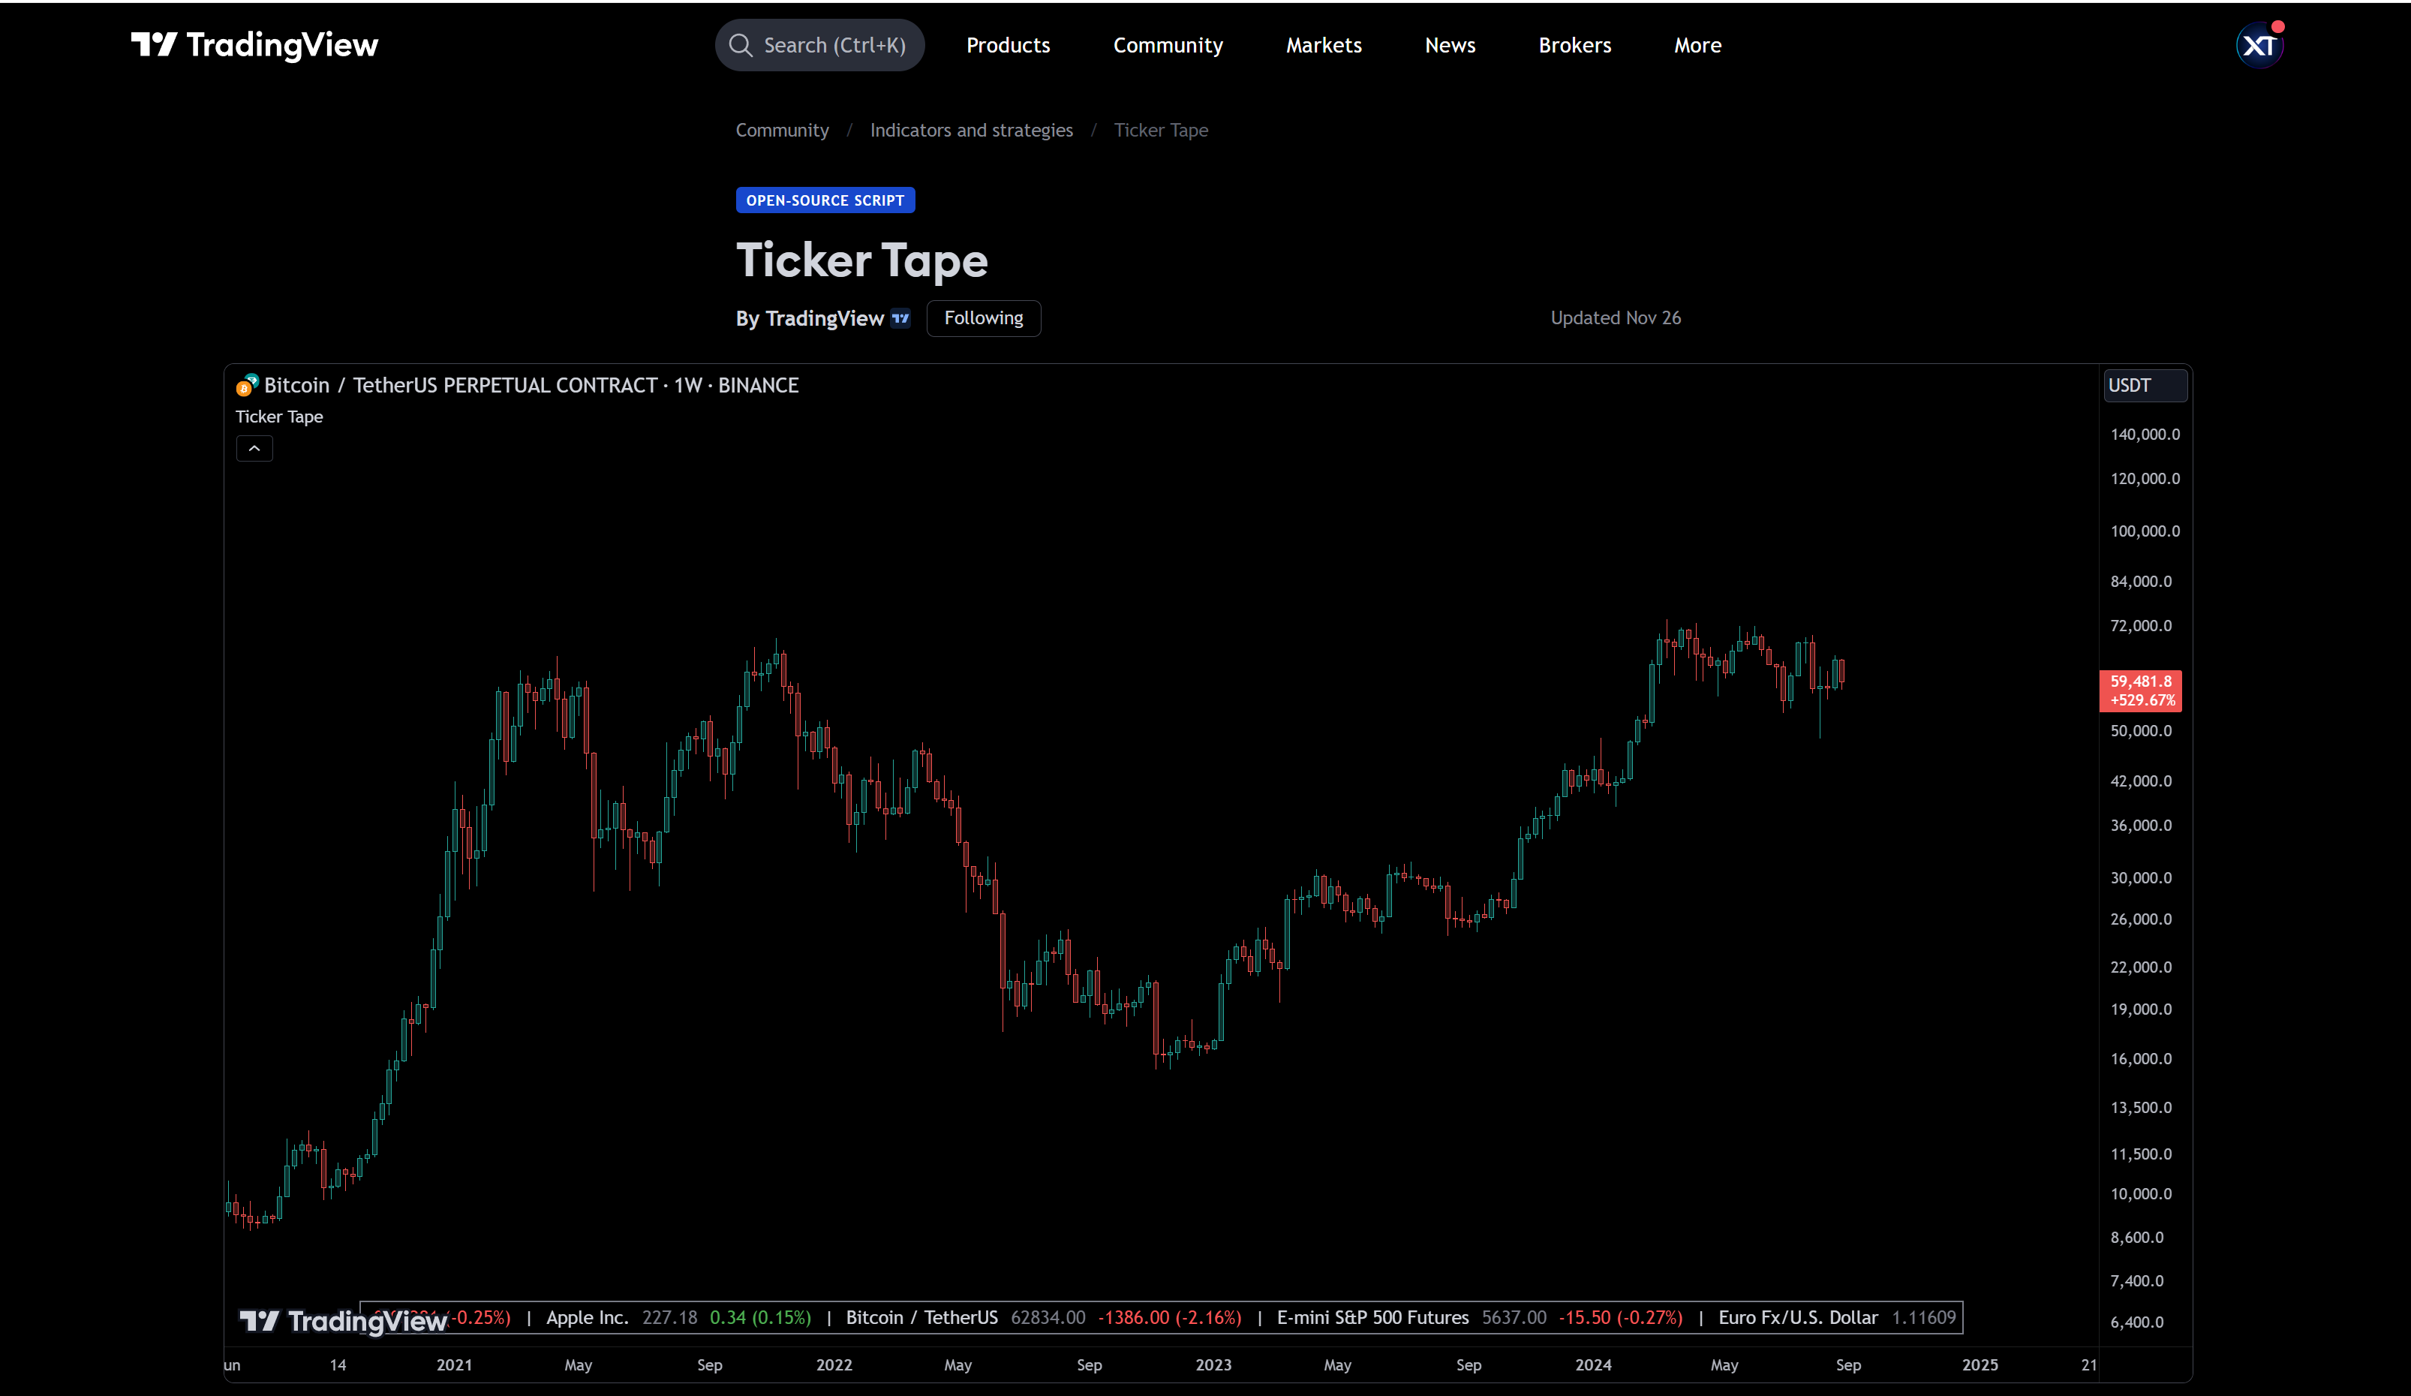This screenshot has height=1396, width=2411.
Task: Open the More menu
Action: click(x=1697, y=44)
